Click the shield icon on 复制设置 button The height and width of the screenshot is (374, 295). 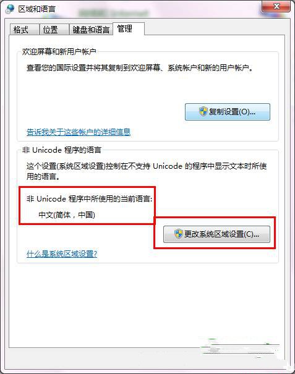point(203,111)
